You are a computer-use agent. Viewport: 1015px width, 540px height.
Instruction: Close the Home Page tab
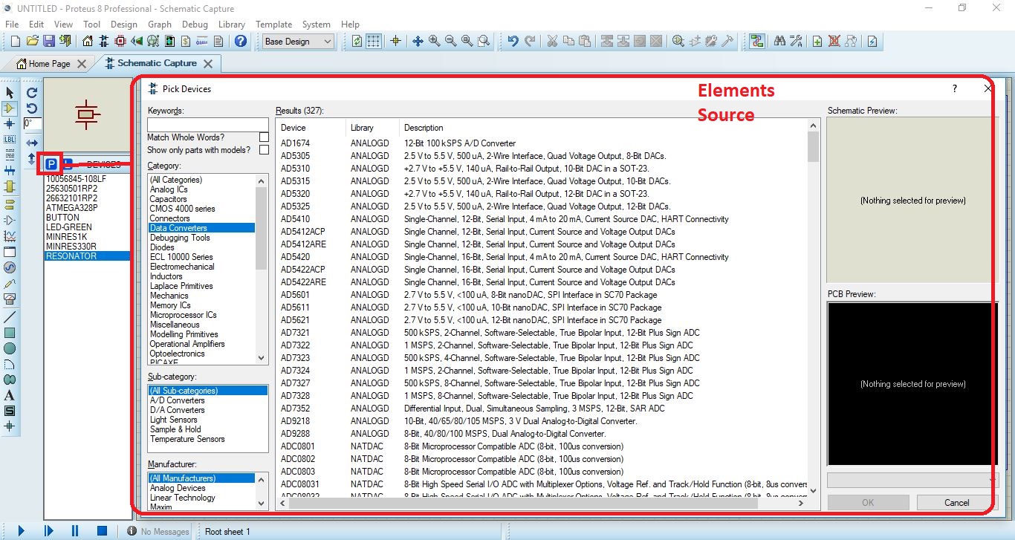pos(82,64)
